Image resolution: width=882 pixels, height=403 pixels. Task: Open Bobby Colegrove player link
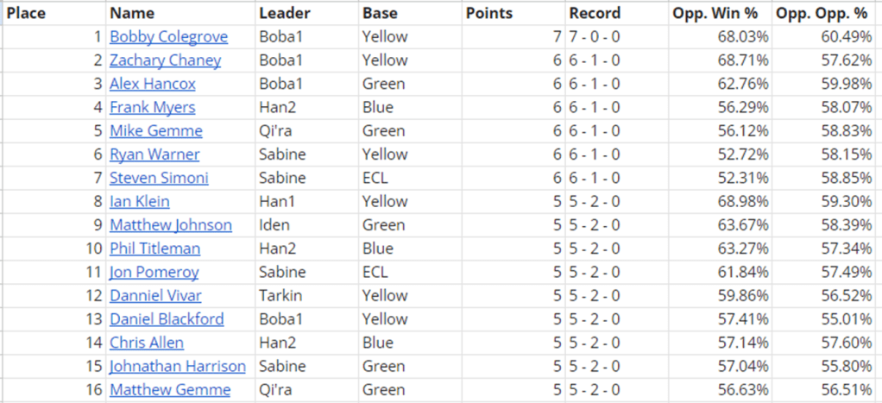pos(168,37)
